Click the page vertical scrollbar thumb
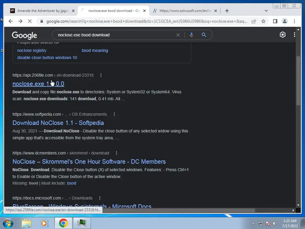Screen dimensions: 305x229 [x=298, y=81]
